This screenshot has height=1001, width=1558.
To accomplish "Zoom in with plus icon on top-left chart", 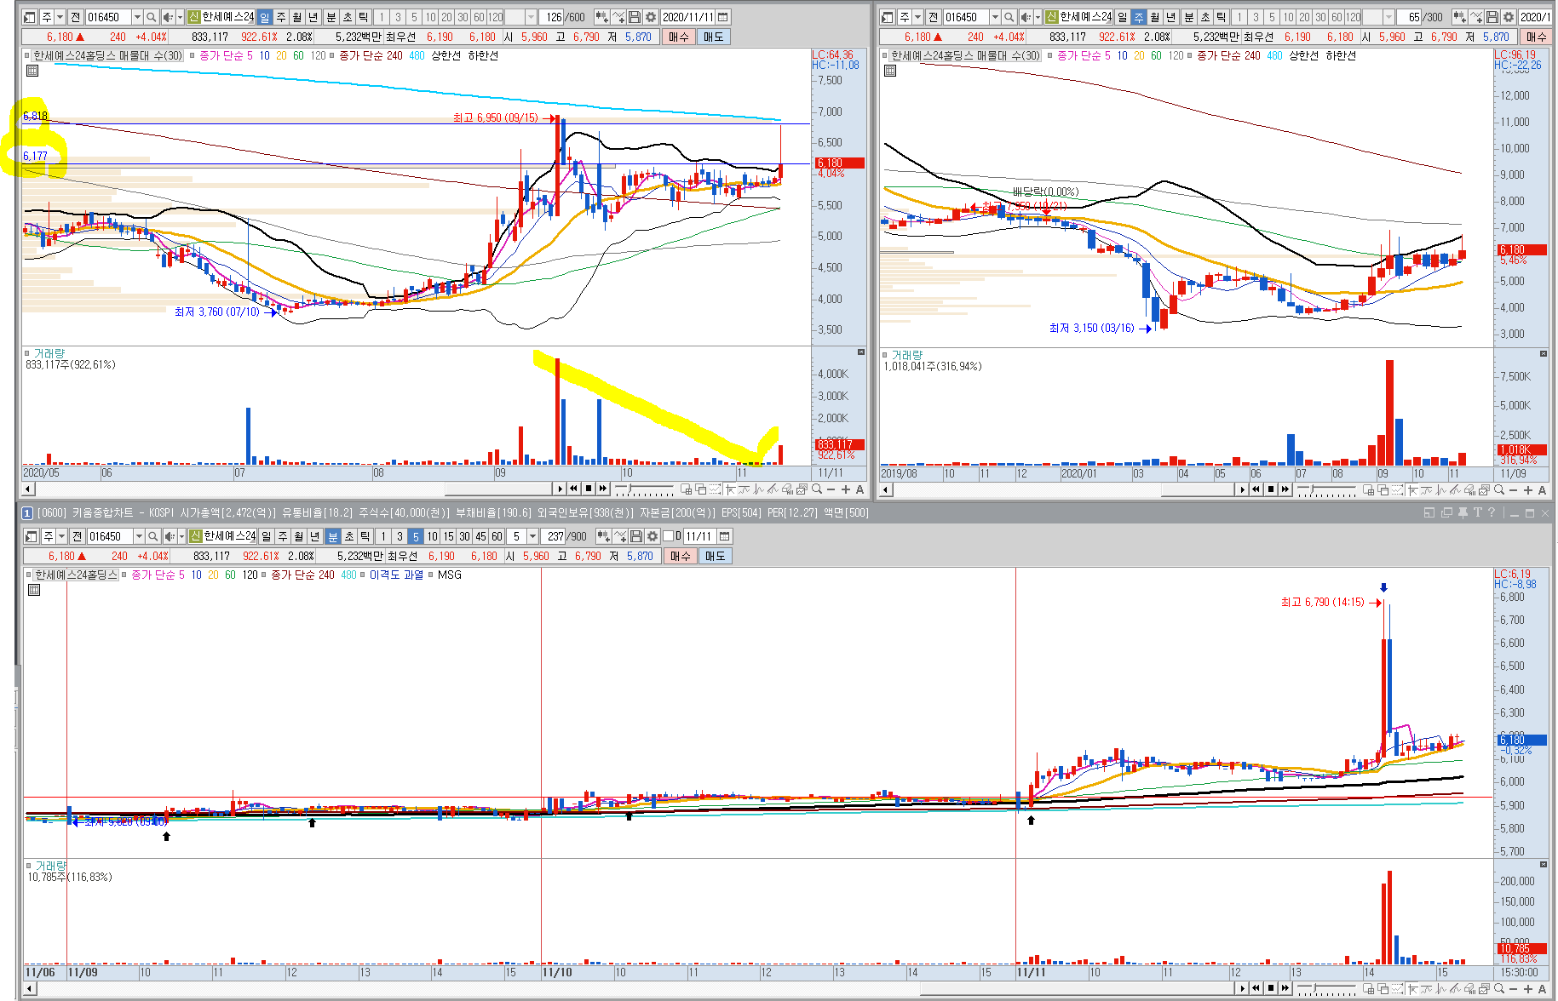I will coord(846,489).
